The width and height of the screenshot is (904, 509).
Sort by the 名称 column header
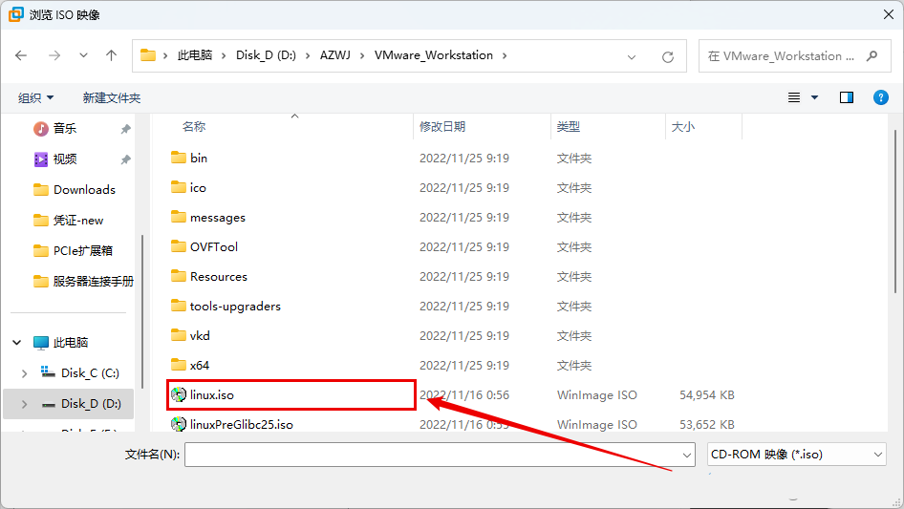coord(194,127)
